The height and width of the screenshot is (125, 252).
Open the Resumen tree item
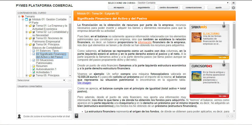tap(42, 66)
